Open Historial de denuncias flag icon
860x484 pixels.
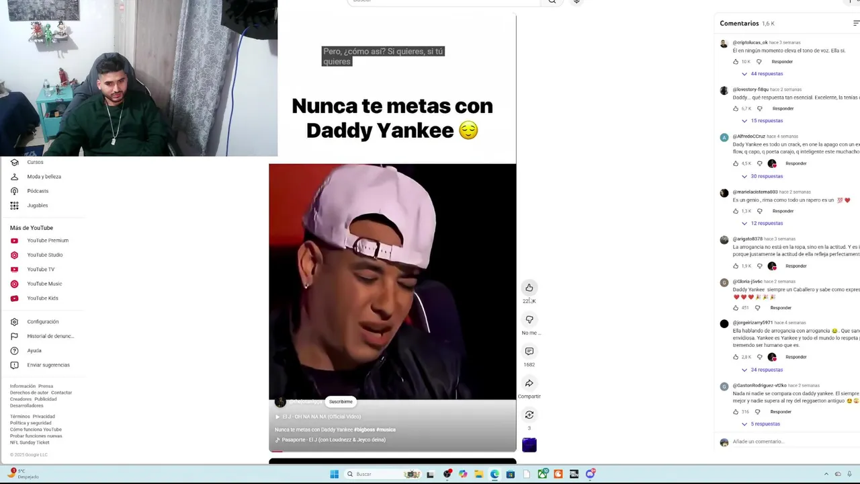(14, 336)
